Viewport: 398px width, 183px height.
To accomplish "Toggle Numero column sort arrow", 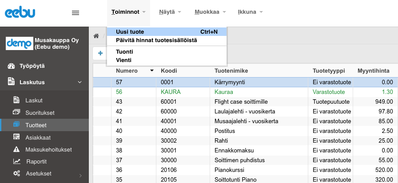I will (152, 70).
